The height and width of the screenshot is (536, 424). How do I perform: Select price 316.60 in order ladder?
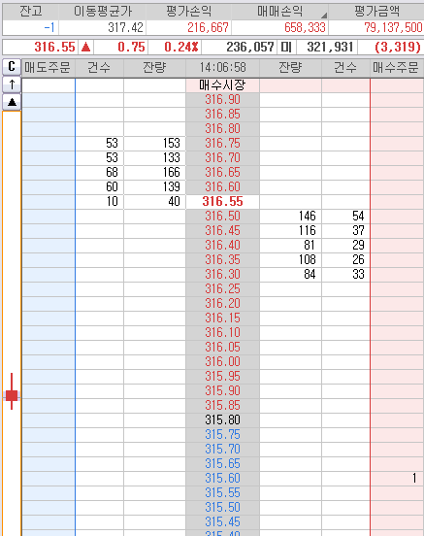click(222, 187)
